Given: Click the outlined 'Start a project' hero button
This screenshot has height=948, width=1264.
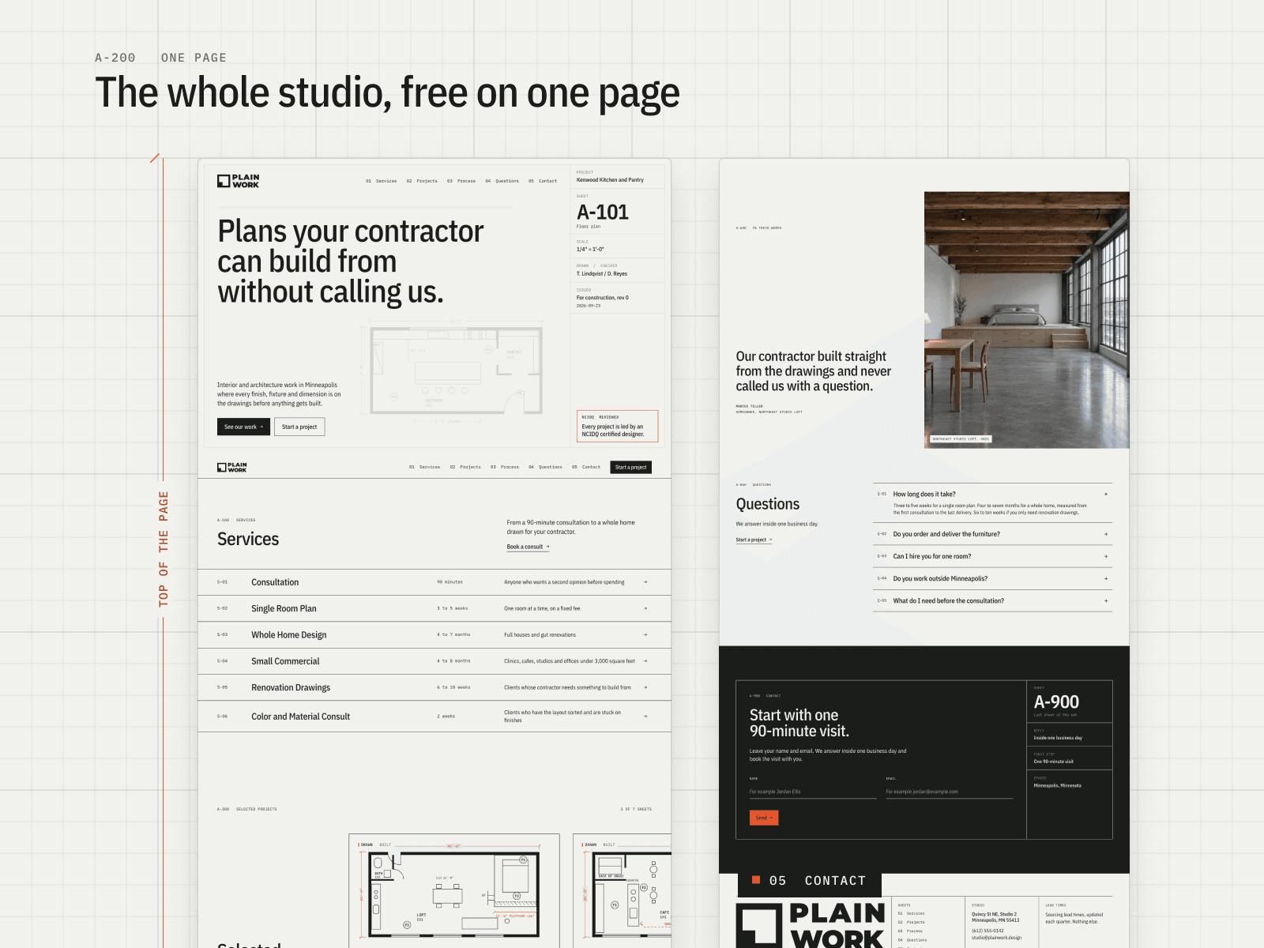Looking at the screenshot, I should (x=299, y=427).
